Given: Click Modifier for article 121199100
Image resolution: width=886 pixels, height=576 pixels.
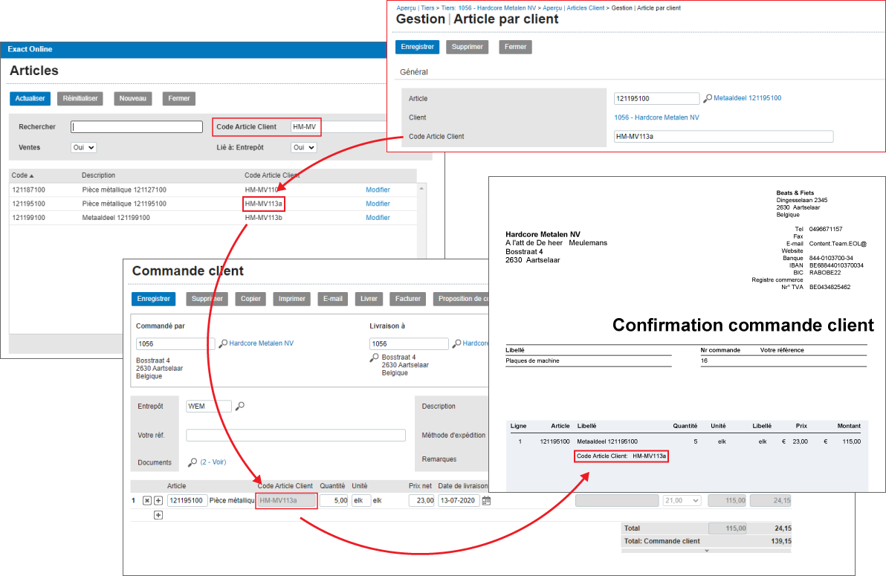Looking at the screenshot, I should (x=378, y=218).
